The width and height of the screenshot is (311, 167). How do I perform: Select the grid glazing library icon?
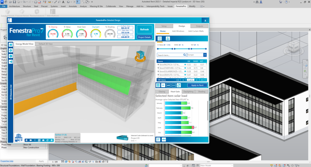pos(160,39)
